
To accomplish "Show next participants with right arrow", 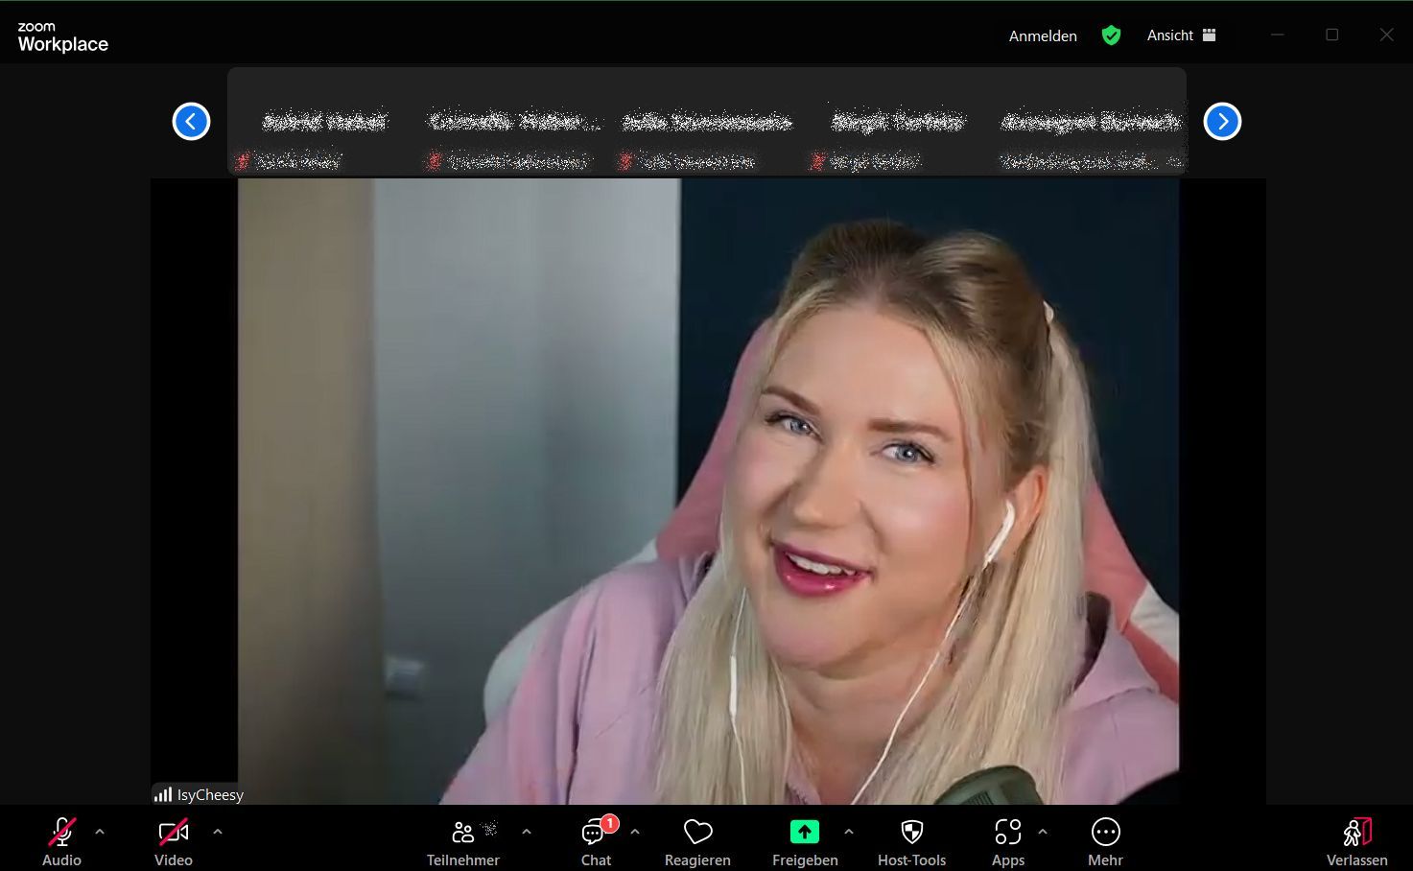I will [1222, 122].
